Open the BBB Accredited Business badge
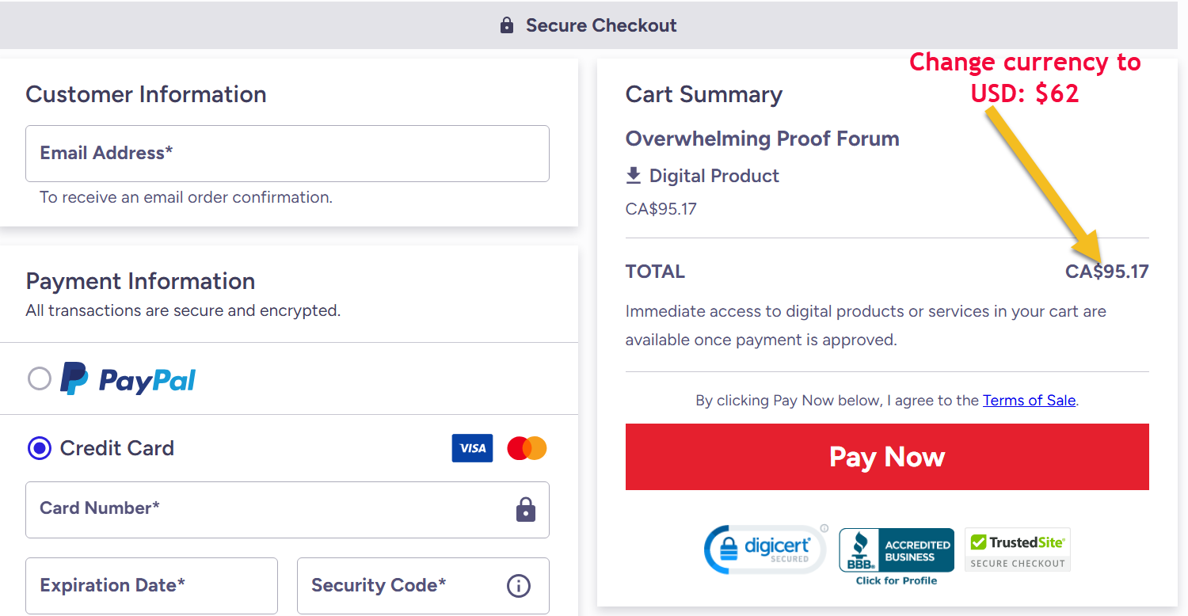The image size is (1188, 616). (897, 554)
